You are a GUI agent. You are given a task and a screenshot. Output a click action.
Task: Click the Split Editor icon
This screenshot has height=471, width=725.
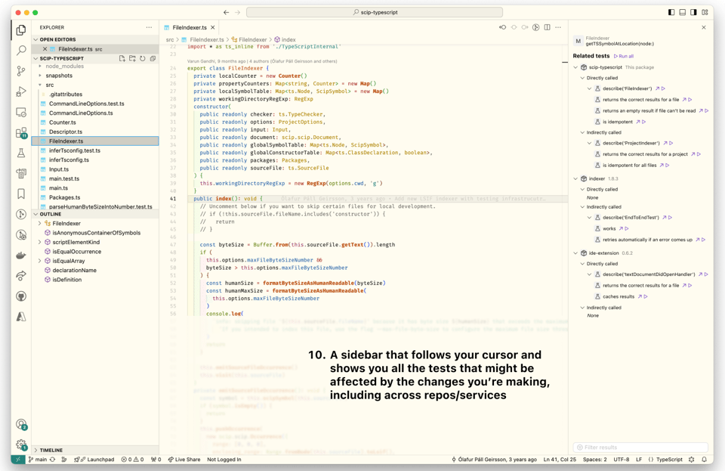(x=547, y=26)
